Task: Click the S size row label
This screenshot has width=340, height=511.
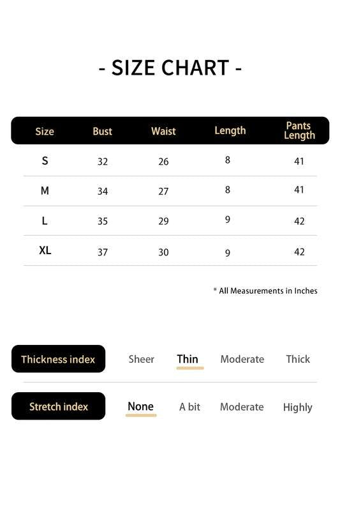Action: 45,161
